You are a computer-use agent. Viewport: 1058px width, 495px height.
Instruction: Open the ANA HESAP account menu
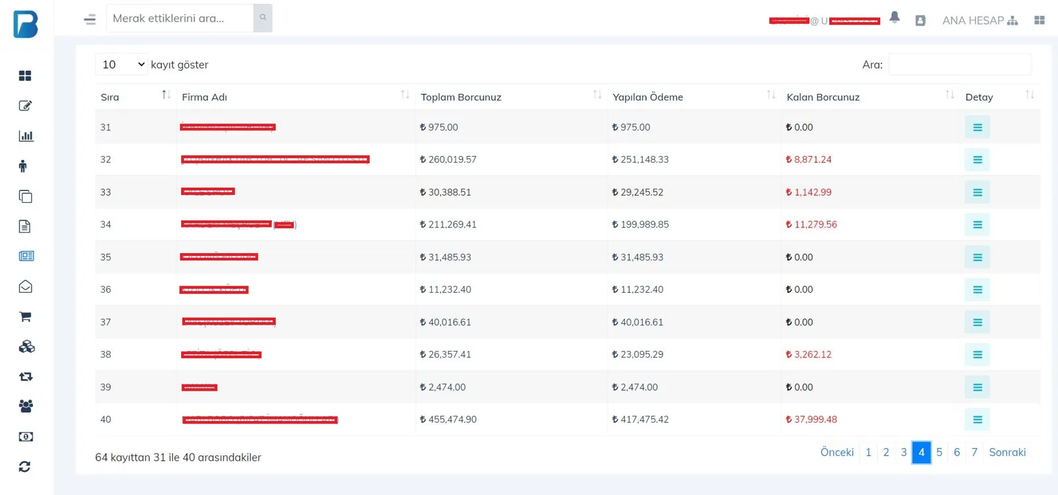[x=980, y=20]
